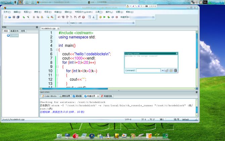The width and height of the screenshot is (225, 141).
Task: Open the 文件(F) menu
Action: click(x=7, y=12)
